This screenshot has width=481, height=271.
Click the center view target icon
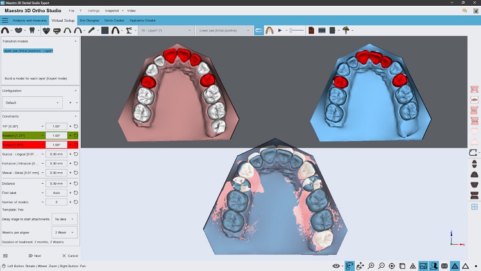[x=391, y=266]
